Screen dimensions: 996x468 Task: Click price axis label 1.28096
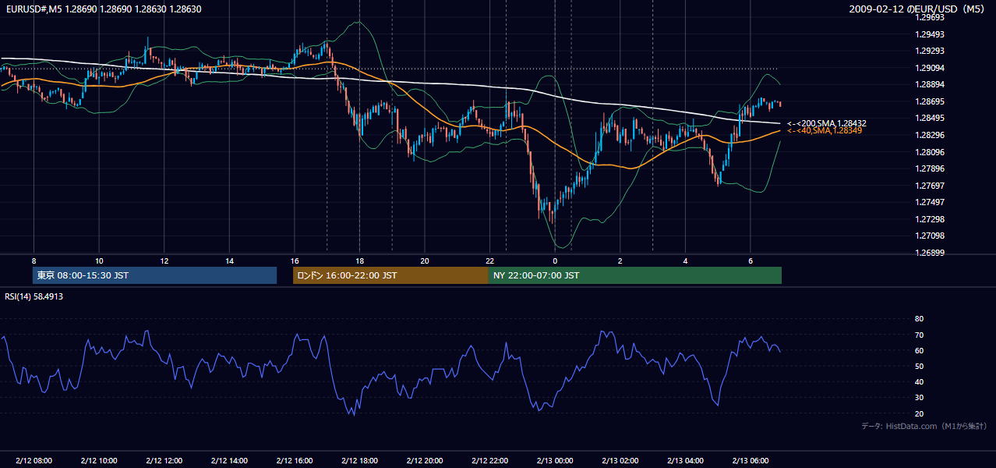[929, 152]
